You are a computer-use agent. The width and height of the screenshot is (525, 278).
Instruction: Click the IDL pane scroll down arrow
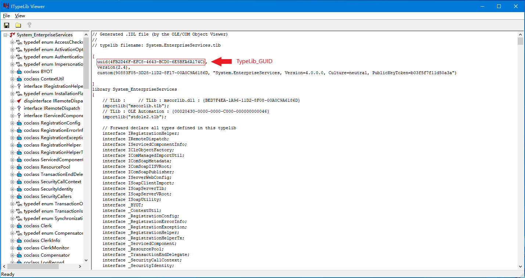click(x=520, y=267)
